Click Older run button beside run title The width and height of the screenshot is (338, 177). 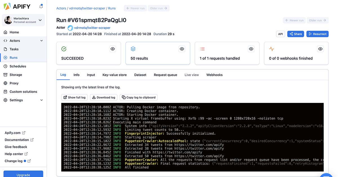click(x=318, y=20)
